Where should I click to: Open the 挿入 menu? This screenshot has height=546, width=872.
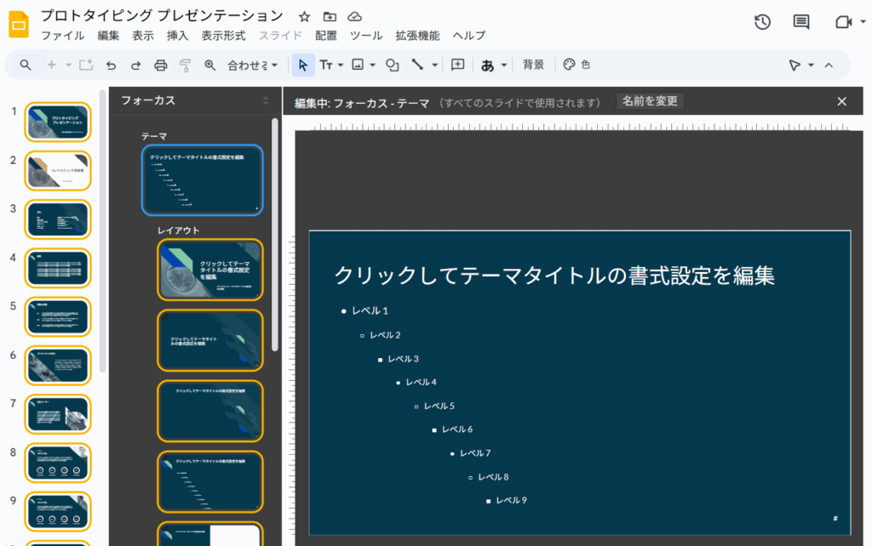[x=177, y=36]
